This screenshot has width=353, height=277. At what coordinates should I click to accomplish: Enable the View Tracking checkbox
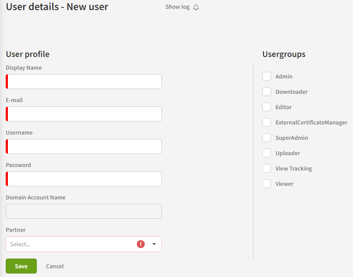coord(267,169)
